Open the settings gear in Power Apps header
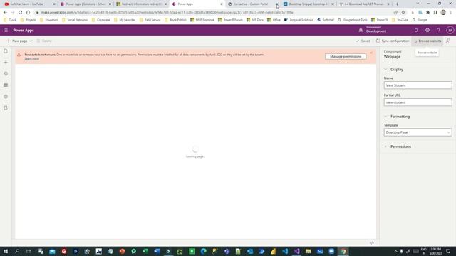This screenshot has height=256, width=456. 427,30
